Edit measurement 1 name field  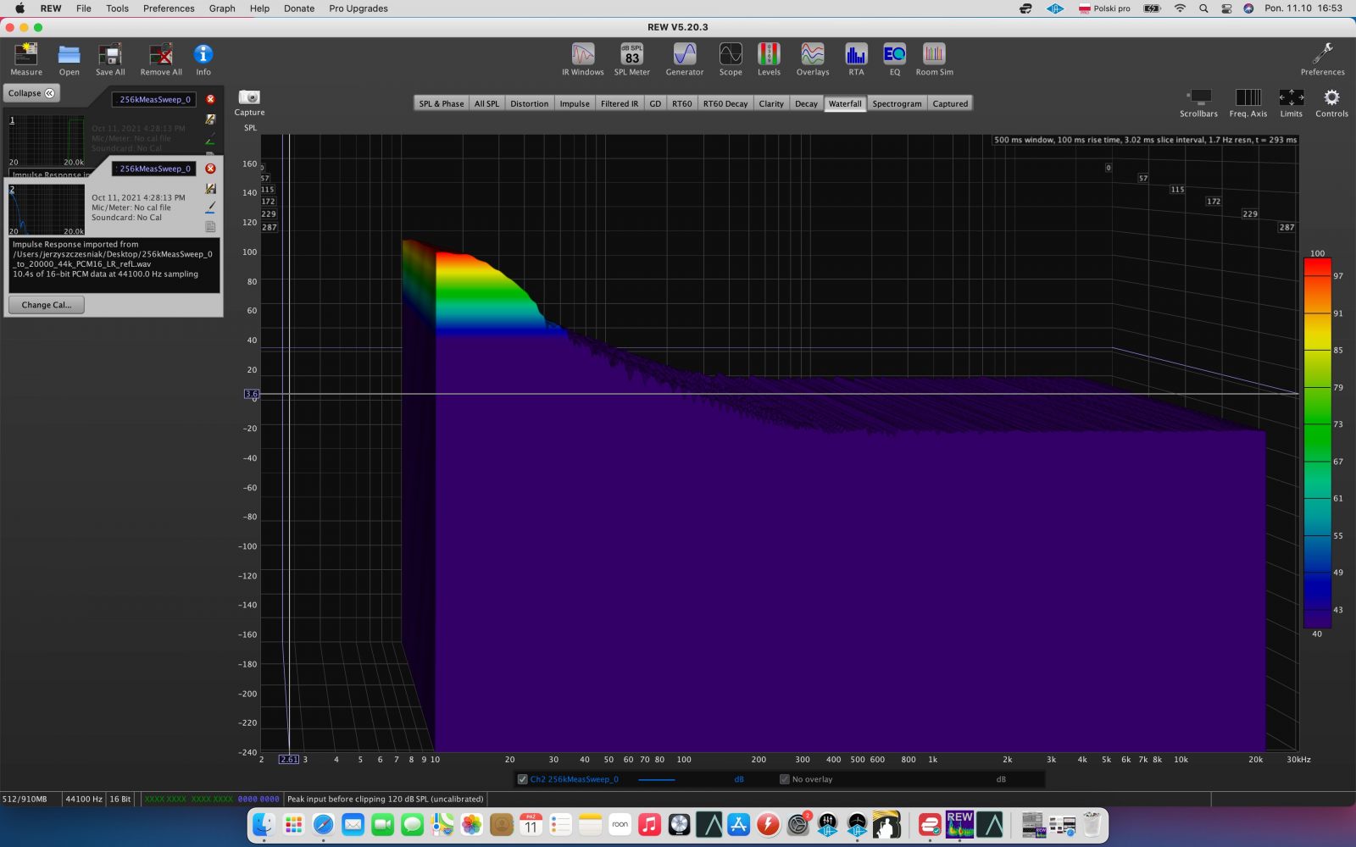(x=154, y=99)
